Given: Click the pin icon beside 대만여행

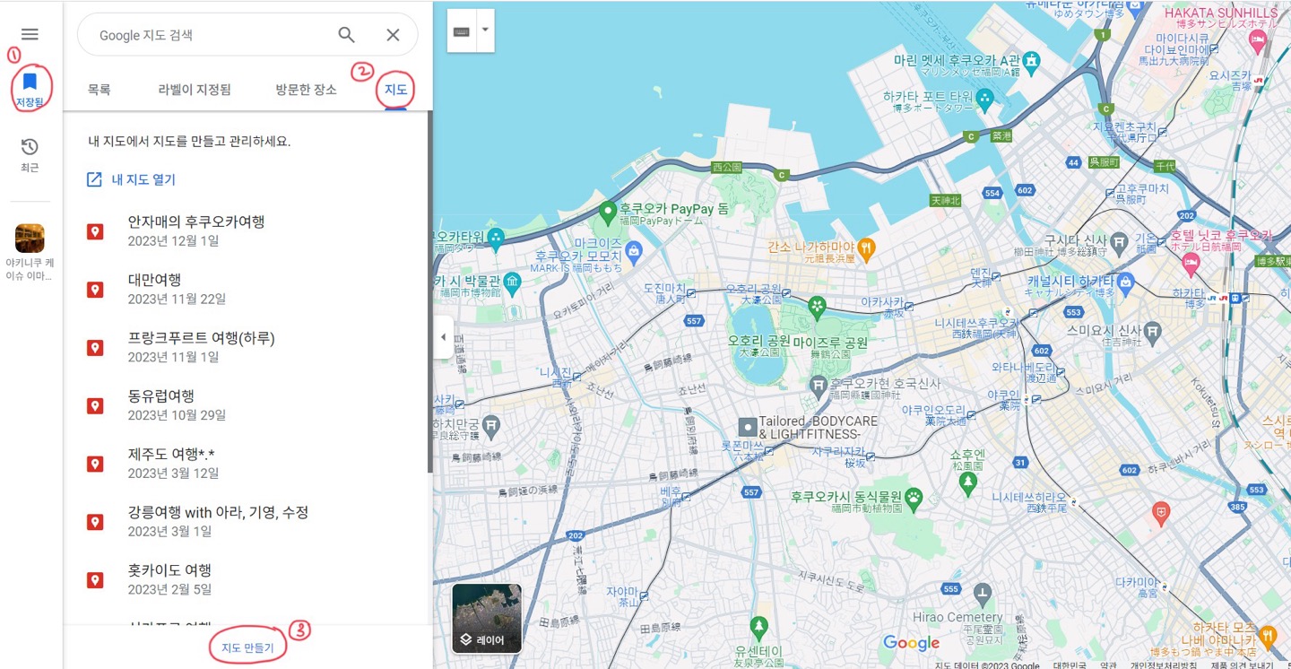Looking at the screenshot, I should 95,290.
